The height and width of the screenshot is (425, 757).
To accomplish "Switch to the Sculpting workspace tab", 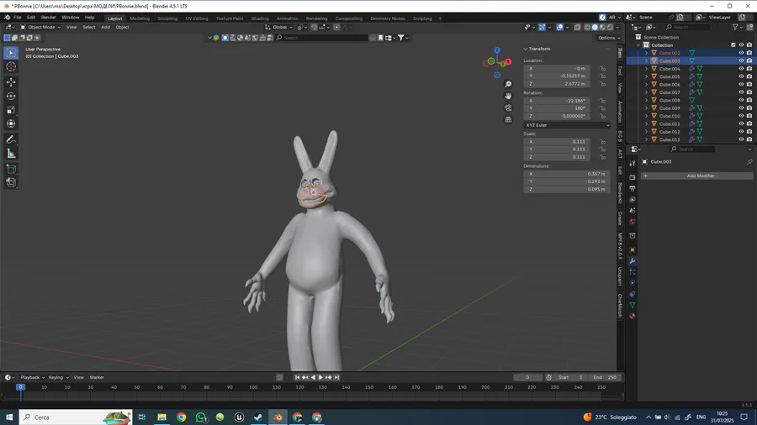I will click(167, 18).
